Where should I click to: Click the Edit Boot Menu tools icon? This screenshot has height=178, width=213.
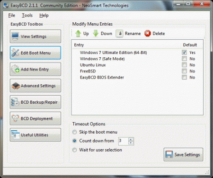point(15,53)
